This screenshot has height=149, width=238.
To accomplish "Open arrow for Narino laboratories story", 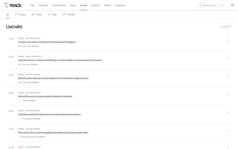I will pyautogui.click(x=228, y=113).
